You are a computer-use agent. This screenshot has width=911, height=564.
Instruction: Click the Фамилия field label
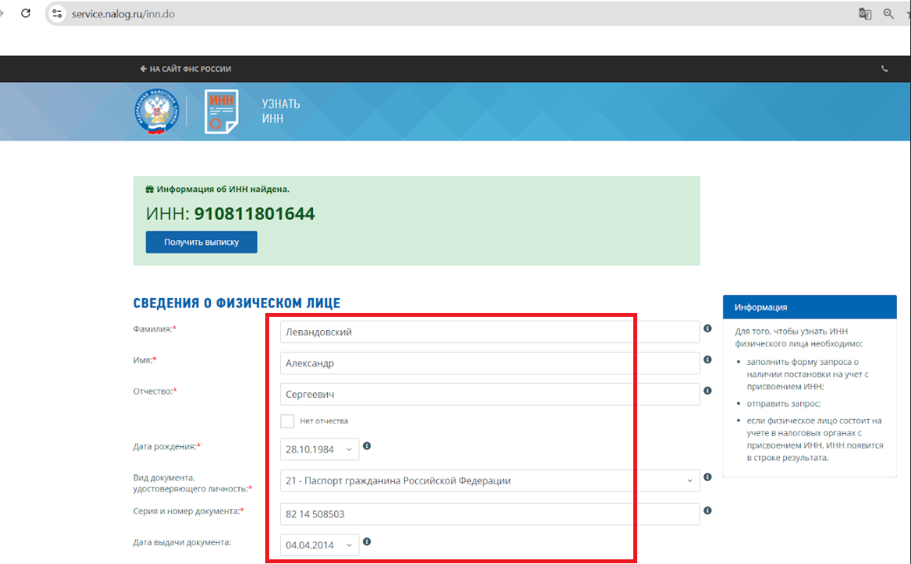[155, 329]
